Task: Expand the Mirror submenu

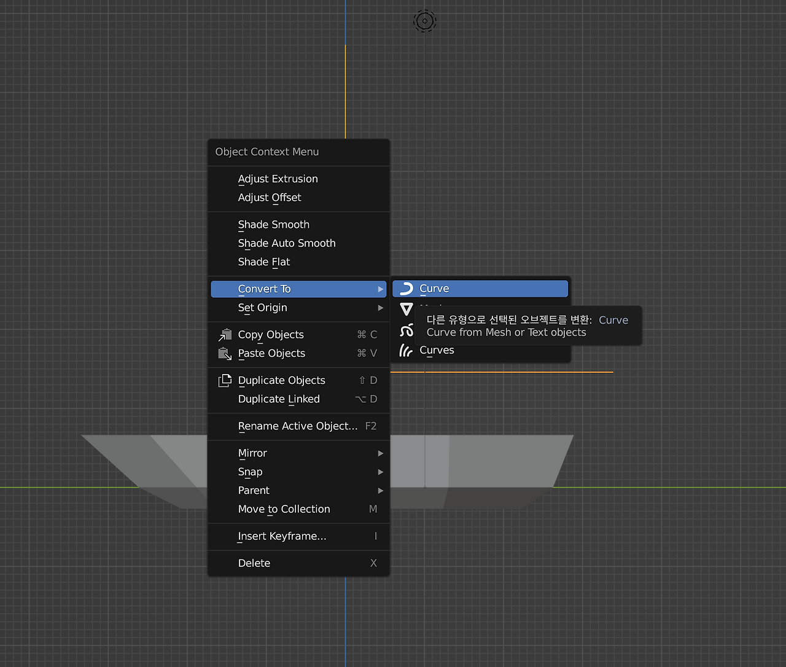Action: (x=299, y=453)
